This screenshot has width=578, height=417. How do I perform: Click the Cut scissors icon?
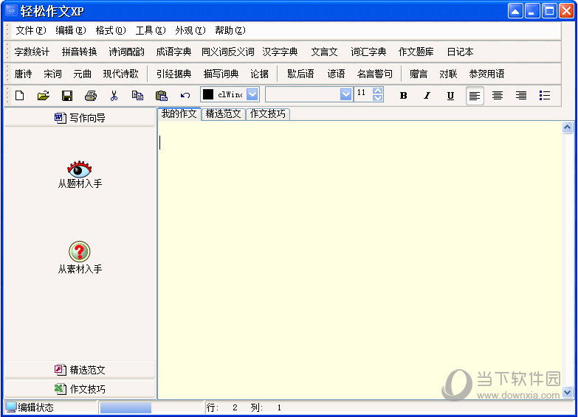pyautogui.click(x=114, y=96)
